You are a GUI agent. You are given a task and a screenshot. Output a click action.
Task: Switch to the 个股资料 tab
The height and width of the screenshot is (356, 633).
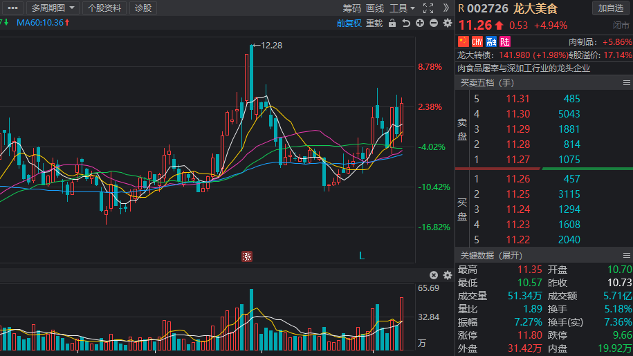pyautogui.click(x=104, y=8)
